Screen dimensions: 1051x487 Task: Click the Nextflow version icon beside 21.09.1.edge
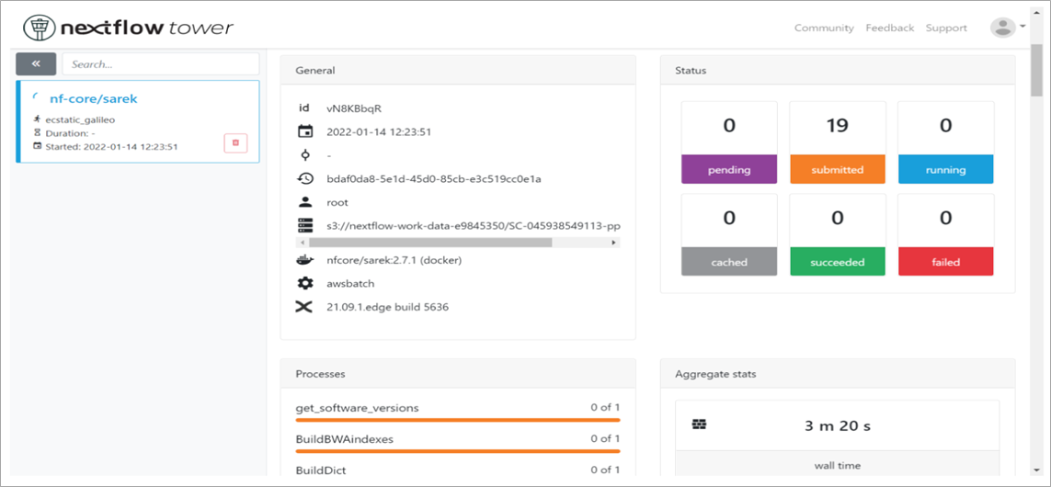click(x=305, y=308)
